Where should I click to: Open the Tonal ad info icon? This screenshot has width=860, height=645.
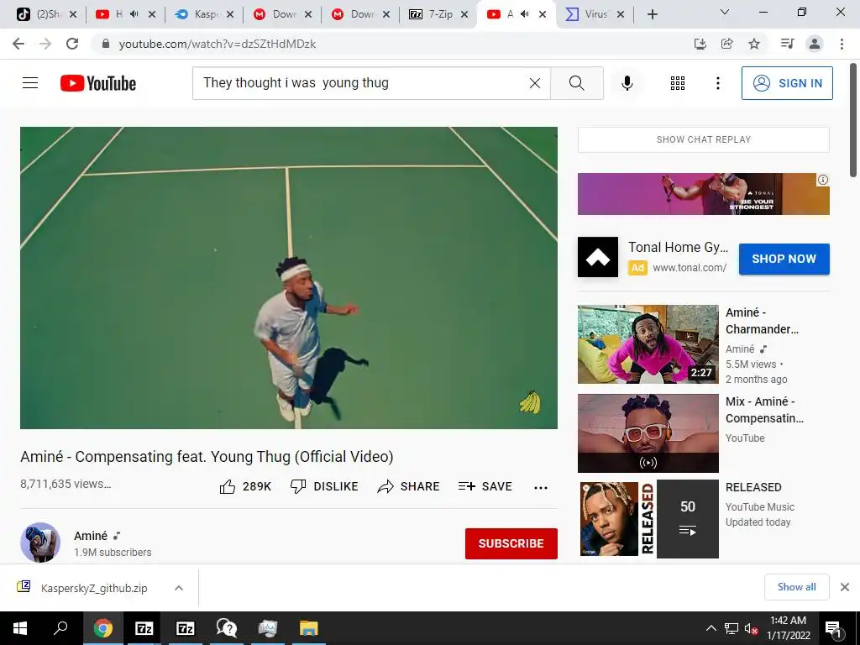(x=823, y=180)
